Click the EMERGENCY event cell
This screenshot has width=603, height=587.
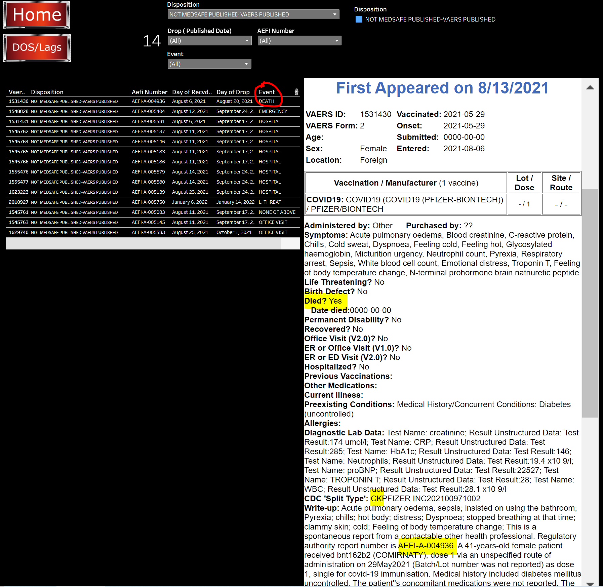point(273,111)
